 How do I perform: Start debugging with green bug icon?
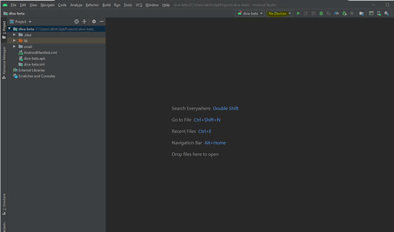321,13
